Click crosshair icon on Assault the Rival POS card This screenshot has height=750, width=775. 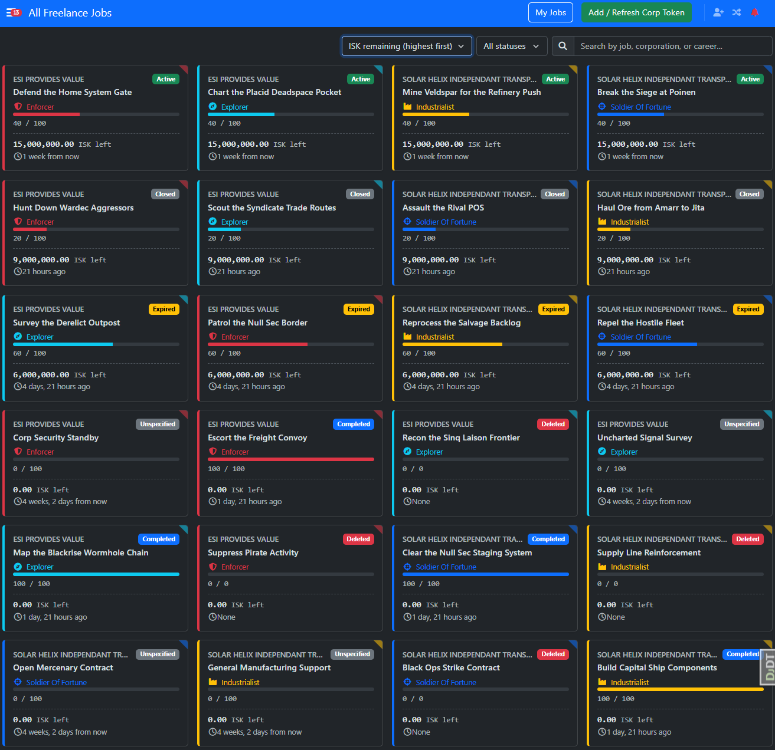[407, 222]
